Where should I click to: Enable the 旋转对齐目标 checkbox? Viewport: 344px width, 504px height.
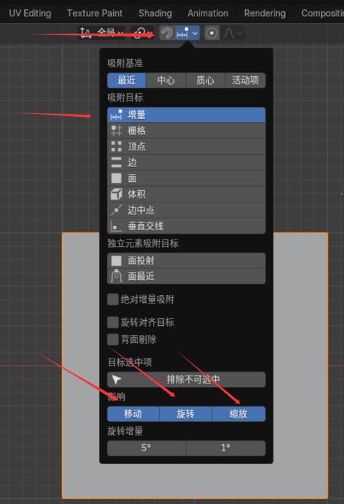[x=113, y=322]
